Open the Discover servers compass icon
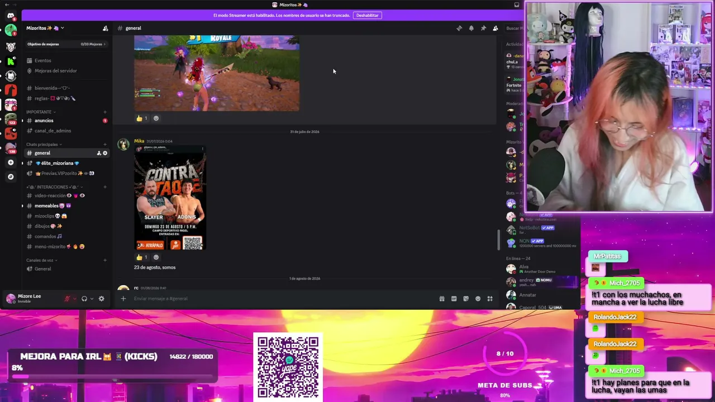The image size is (715, 402). coord(11,176)
